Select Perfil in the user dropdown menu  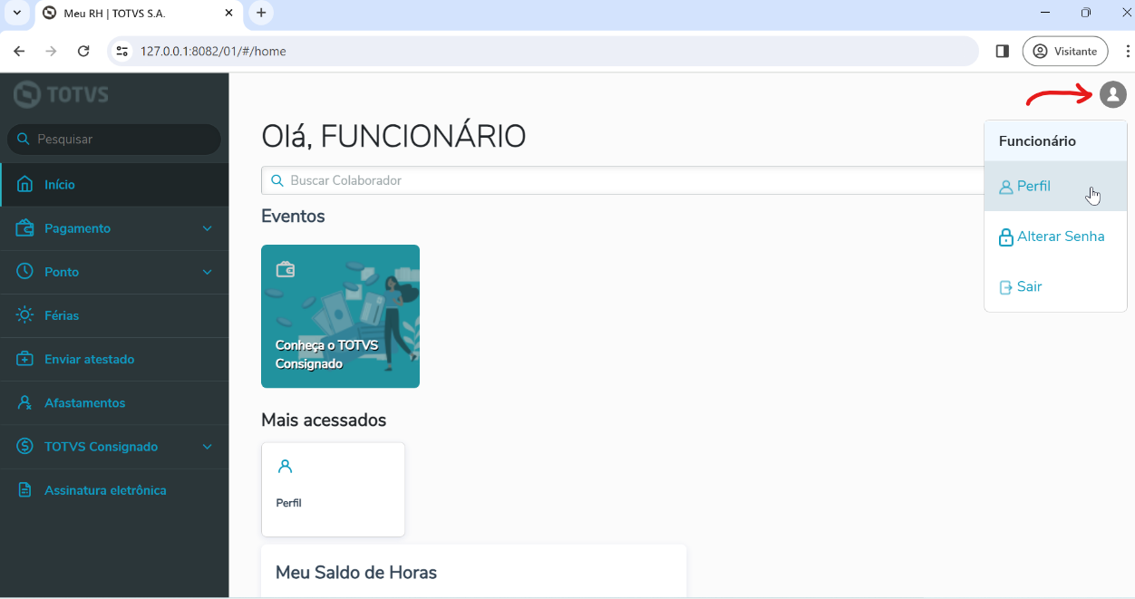[1033, 187]
